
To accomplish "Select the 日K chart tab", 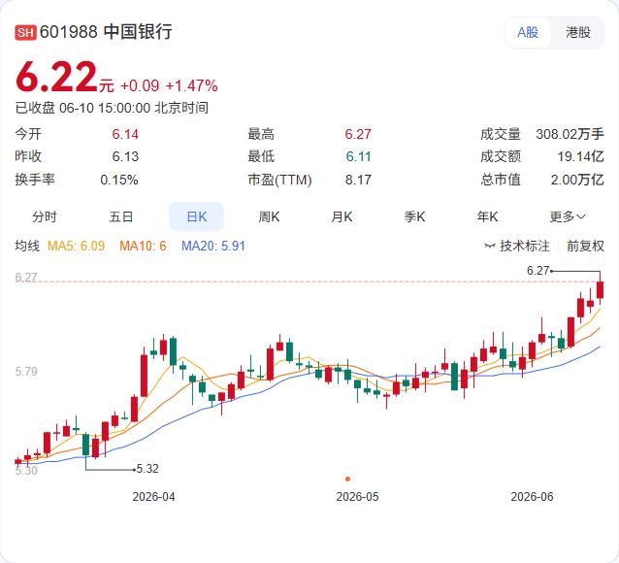I will tap(196, 216).
